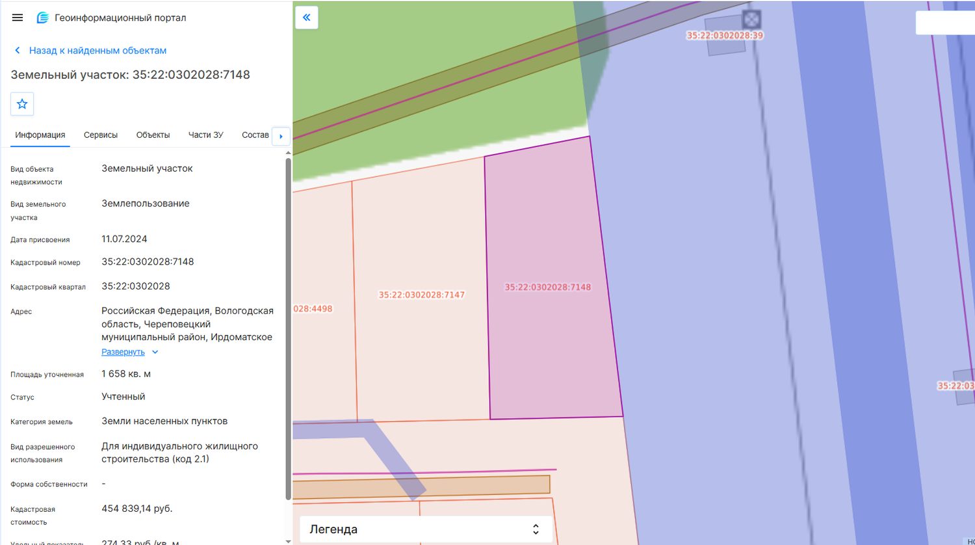
Task: Expand the full address via Развернуть
Action: click(123, 352)
